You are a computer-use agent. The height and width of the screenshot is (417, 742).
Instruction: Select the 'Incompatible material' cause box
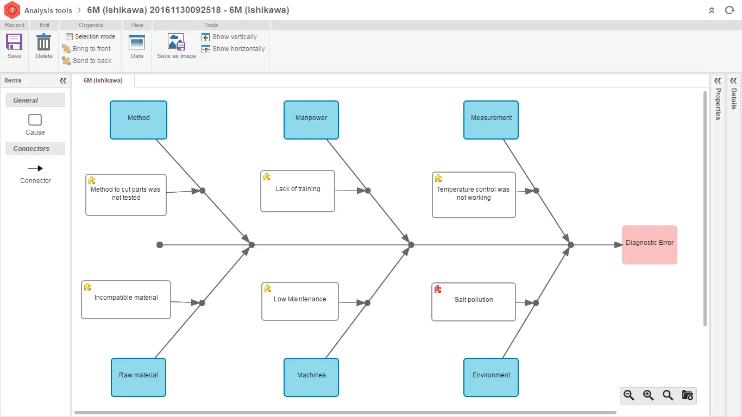[x=126, y=300]
